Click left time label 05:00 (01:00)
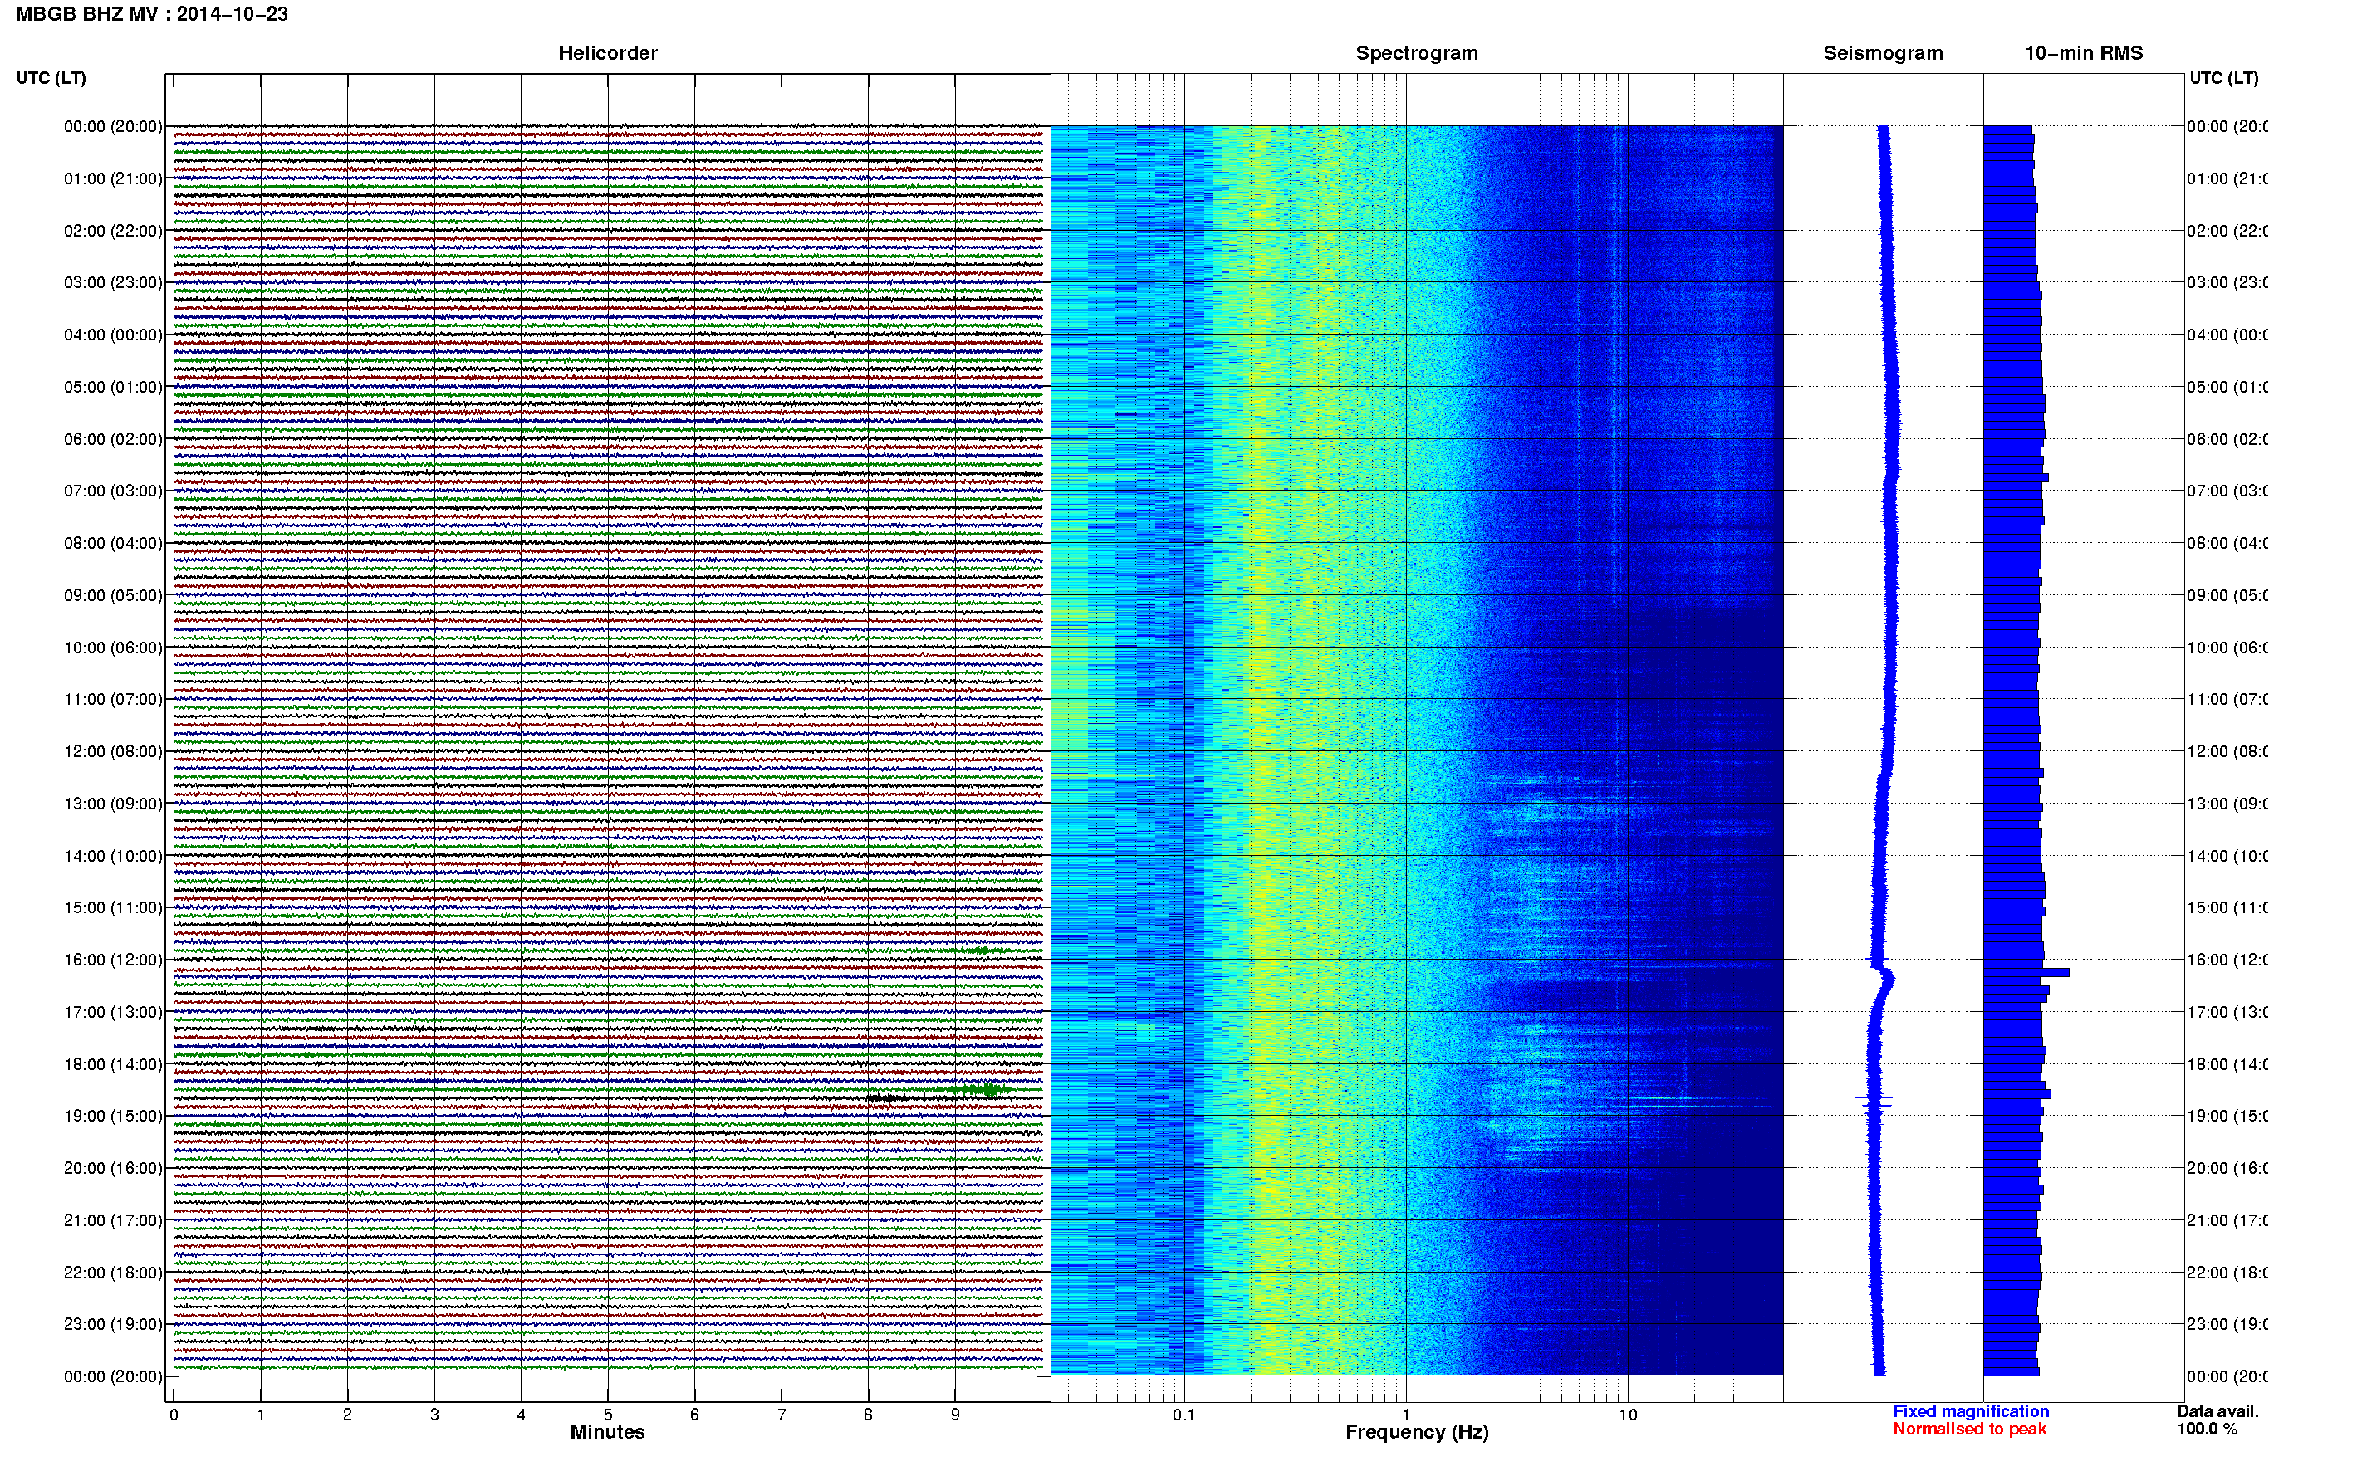This screenshot has width=2362, height=1476. 112,387
